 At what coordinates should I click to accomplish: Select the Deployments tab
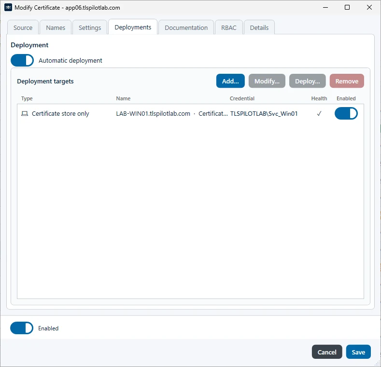point(133,27)
